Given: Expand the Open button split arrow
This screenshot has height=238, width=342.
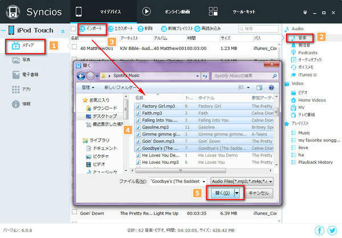Looking at the screenshot, I should [x=237, y=193].
